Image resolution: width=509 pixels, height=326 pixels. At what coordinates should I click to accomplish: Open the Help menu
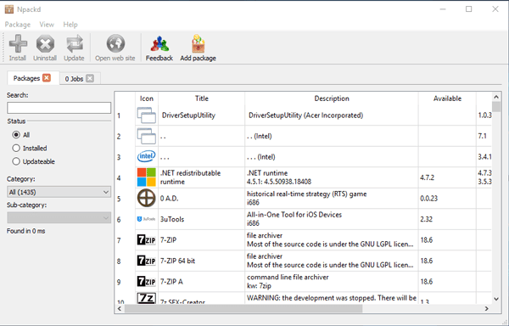click(70, 25)
